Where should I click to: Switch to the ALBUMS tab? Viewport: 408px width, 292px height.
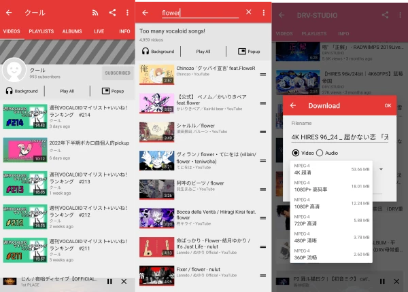click(x=72, y=31)
